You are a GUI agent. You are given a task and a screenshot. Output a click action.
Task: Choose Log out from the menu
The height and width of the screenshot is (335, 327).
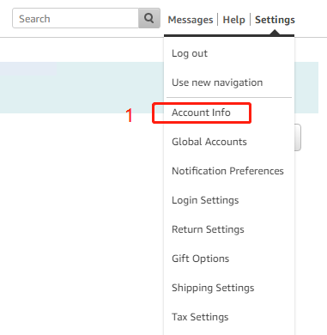click(x=190, y=53)
